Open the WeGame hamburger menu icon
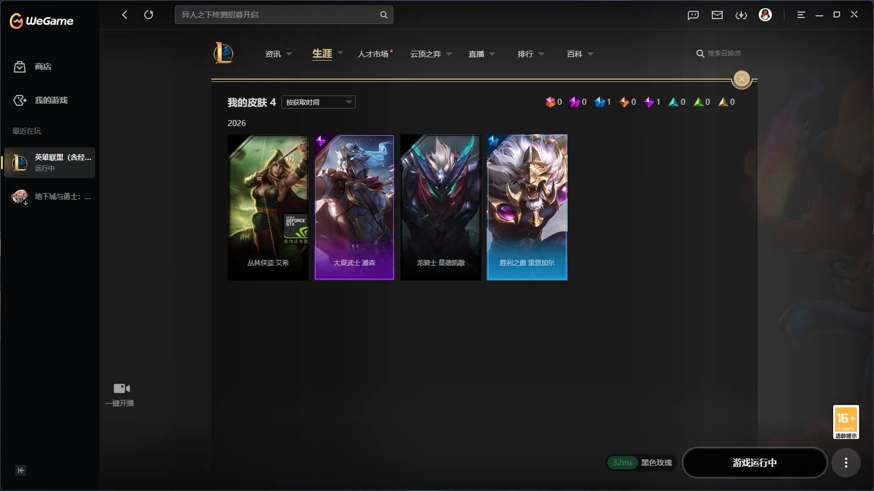Screen dimensions: 874x491 (801, 15)
